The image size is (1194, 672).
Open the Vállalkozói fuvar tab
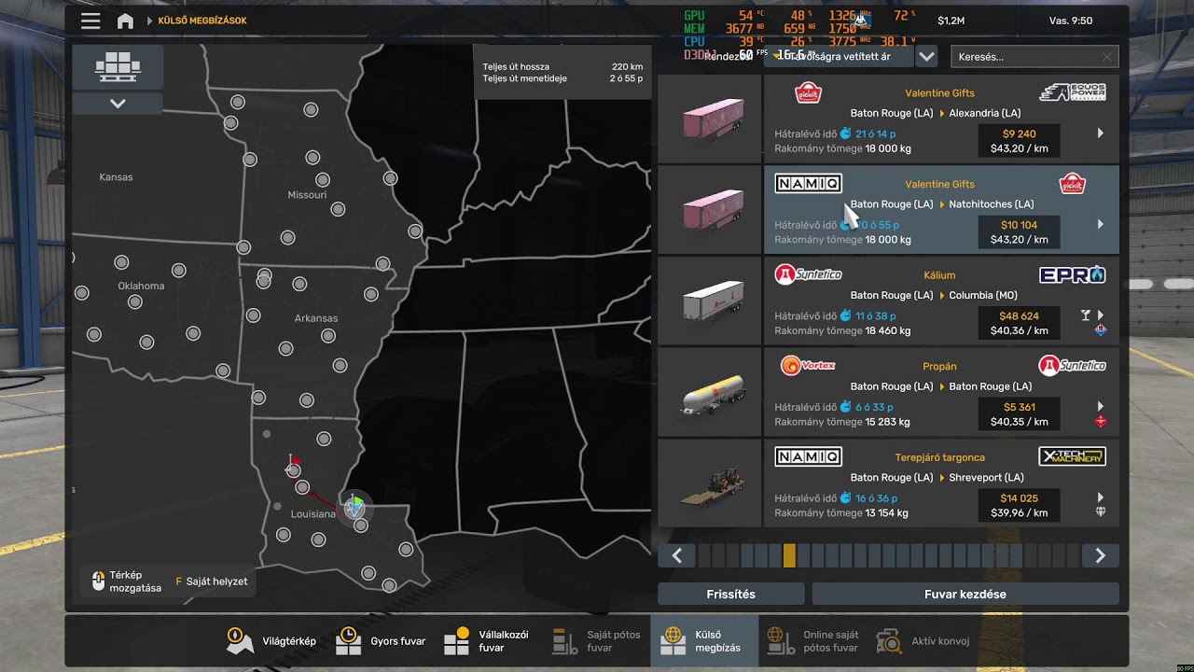488,641
